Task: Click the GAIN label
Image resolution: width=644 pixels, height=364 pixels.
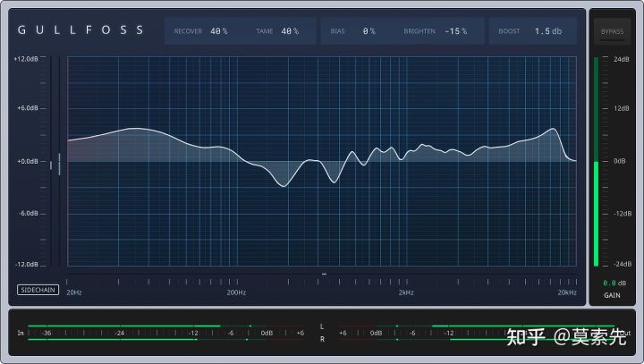Action: 612,295
